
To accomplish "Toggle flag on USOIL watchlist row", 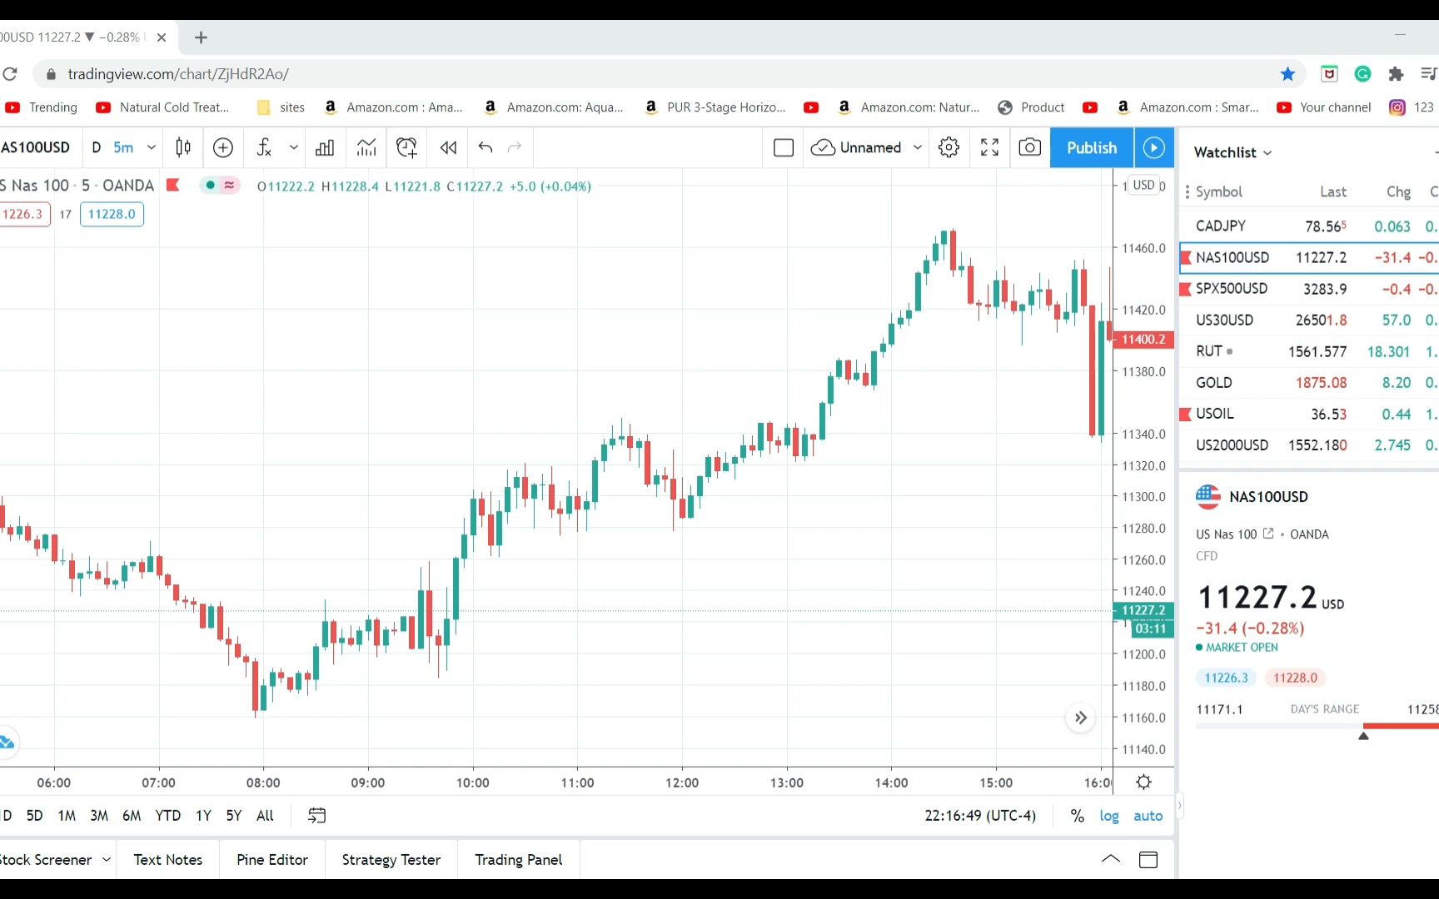I will click(1186, 414).
